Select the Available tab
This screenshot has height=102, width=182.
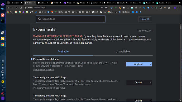63,52
